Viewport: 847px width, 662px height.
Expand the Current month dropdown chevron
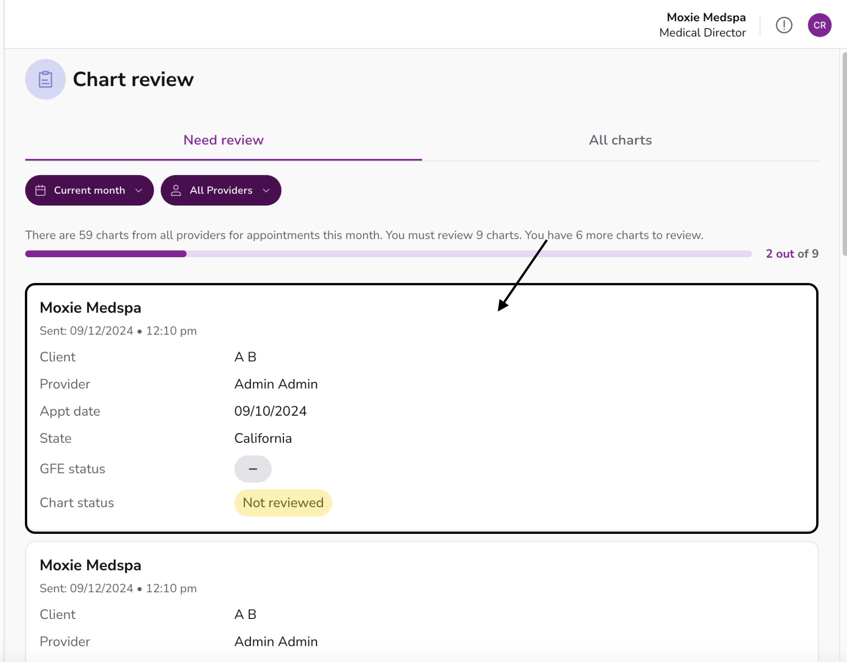pos(139,191)
